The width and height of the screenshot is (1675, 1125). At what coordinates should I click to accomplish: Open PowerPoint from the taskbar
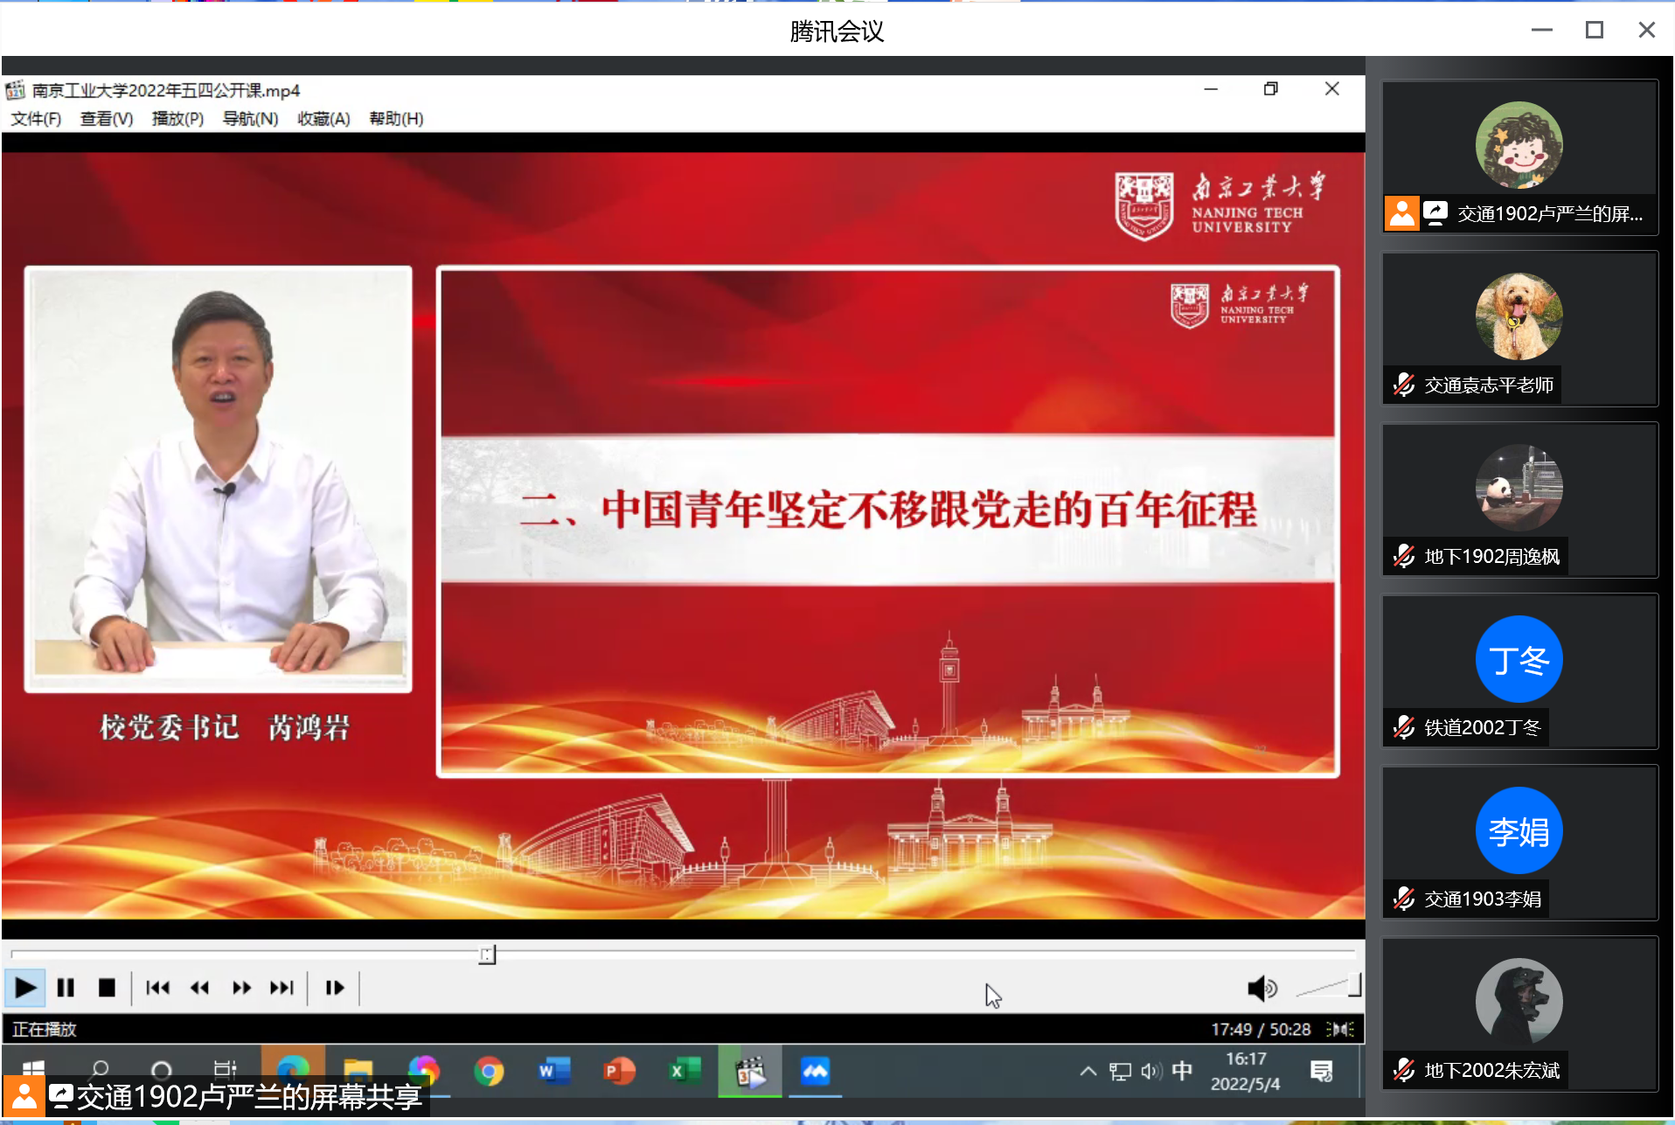pos(619,1071)
